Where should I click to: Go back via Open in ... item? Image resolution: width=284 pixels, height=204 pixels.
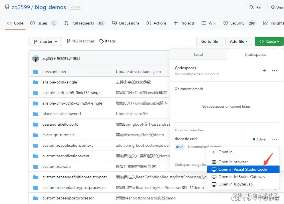coord(243,152)
